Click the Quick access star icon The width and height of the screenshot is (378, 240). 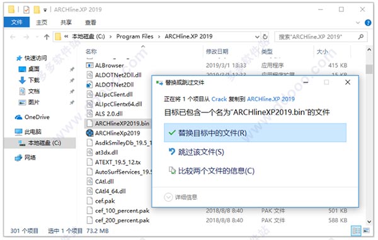pos(19,58)
